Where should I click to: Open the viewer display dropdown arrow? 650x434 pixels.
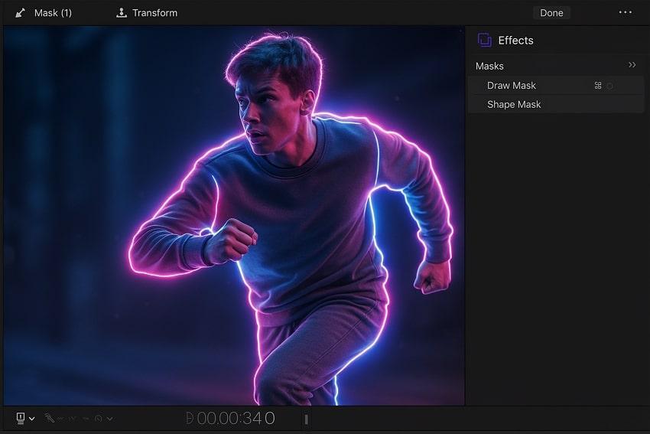tap(32, 419)
